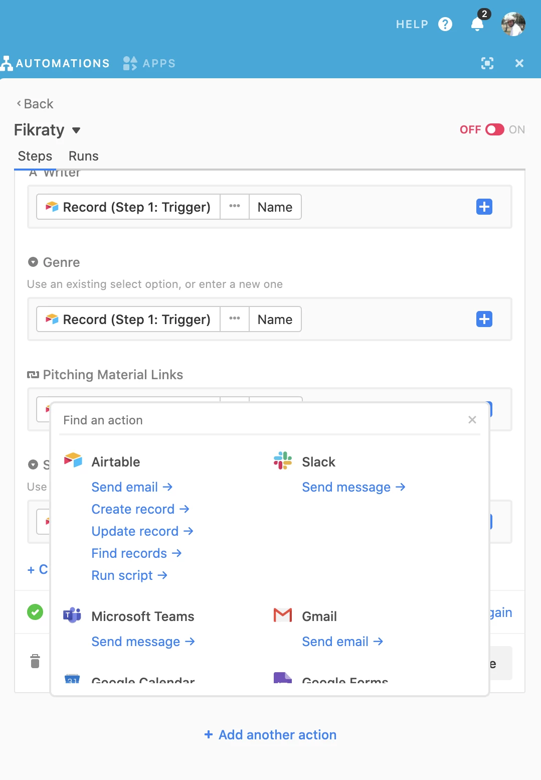
Task: Select Airtable Run script action
Action: pyautogui.click(x=130, y=575)
